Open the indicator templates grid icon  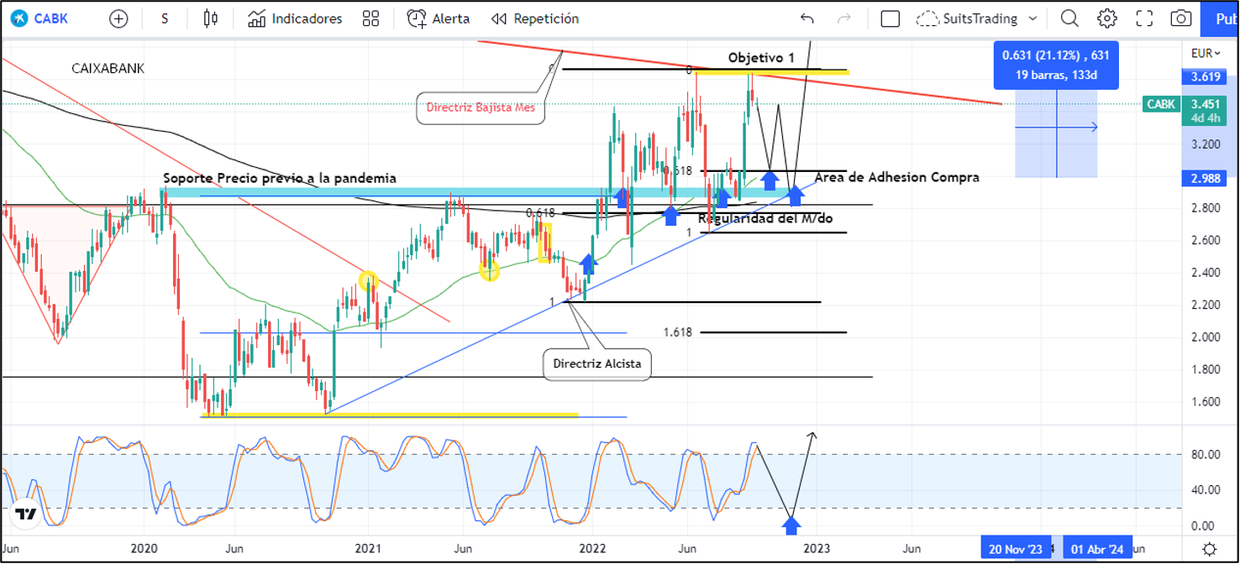pos(370,18)
